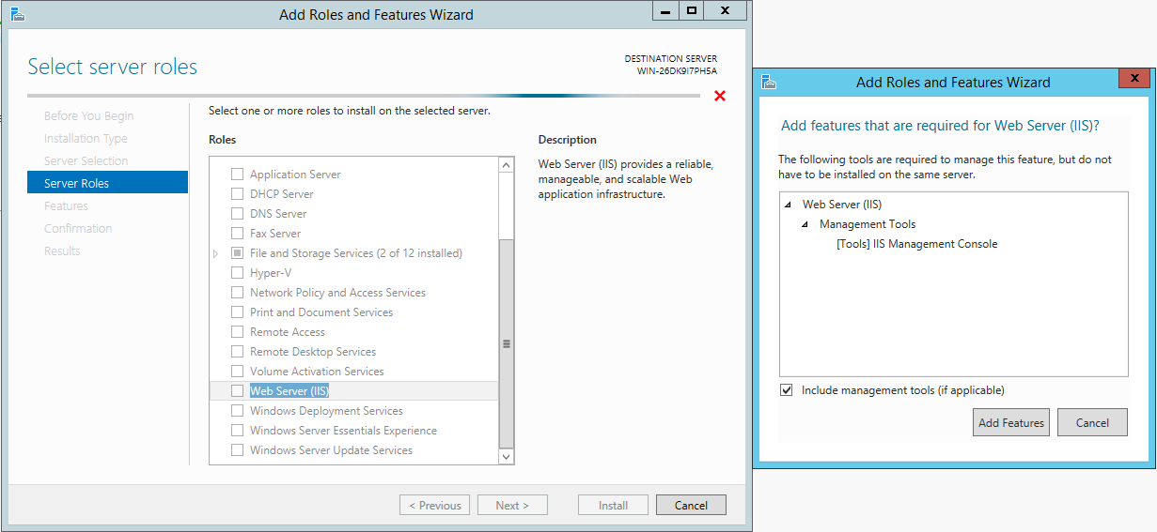Check the DHCP Server role
The image size is (1157, 532).
click(x=237, y=194)
